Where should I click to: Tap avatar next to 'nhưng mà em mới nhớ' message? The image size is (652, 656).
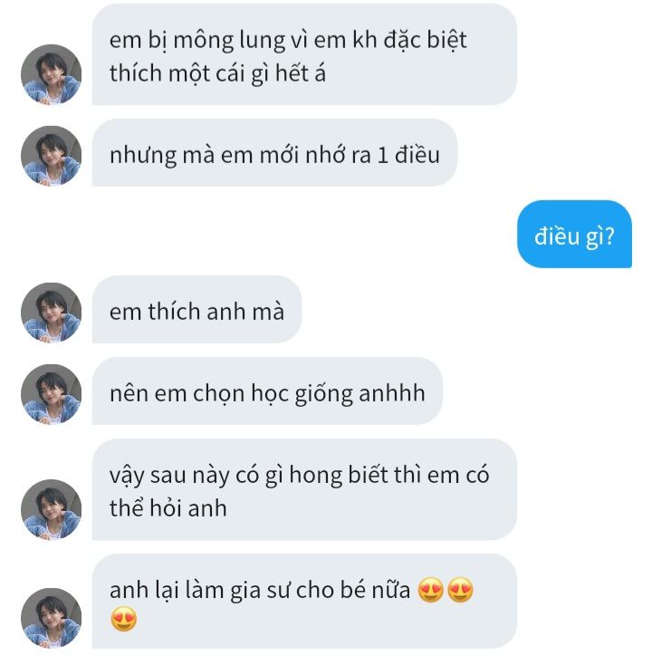pyautogui.click(x=51, y=156)
